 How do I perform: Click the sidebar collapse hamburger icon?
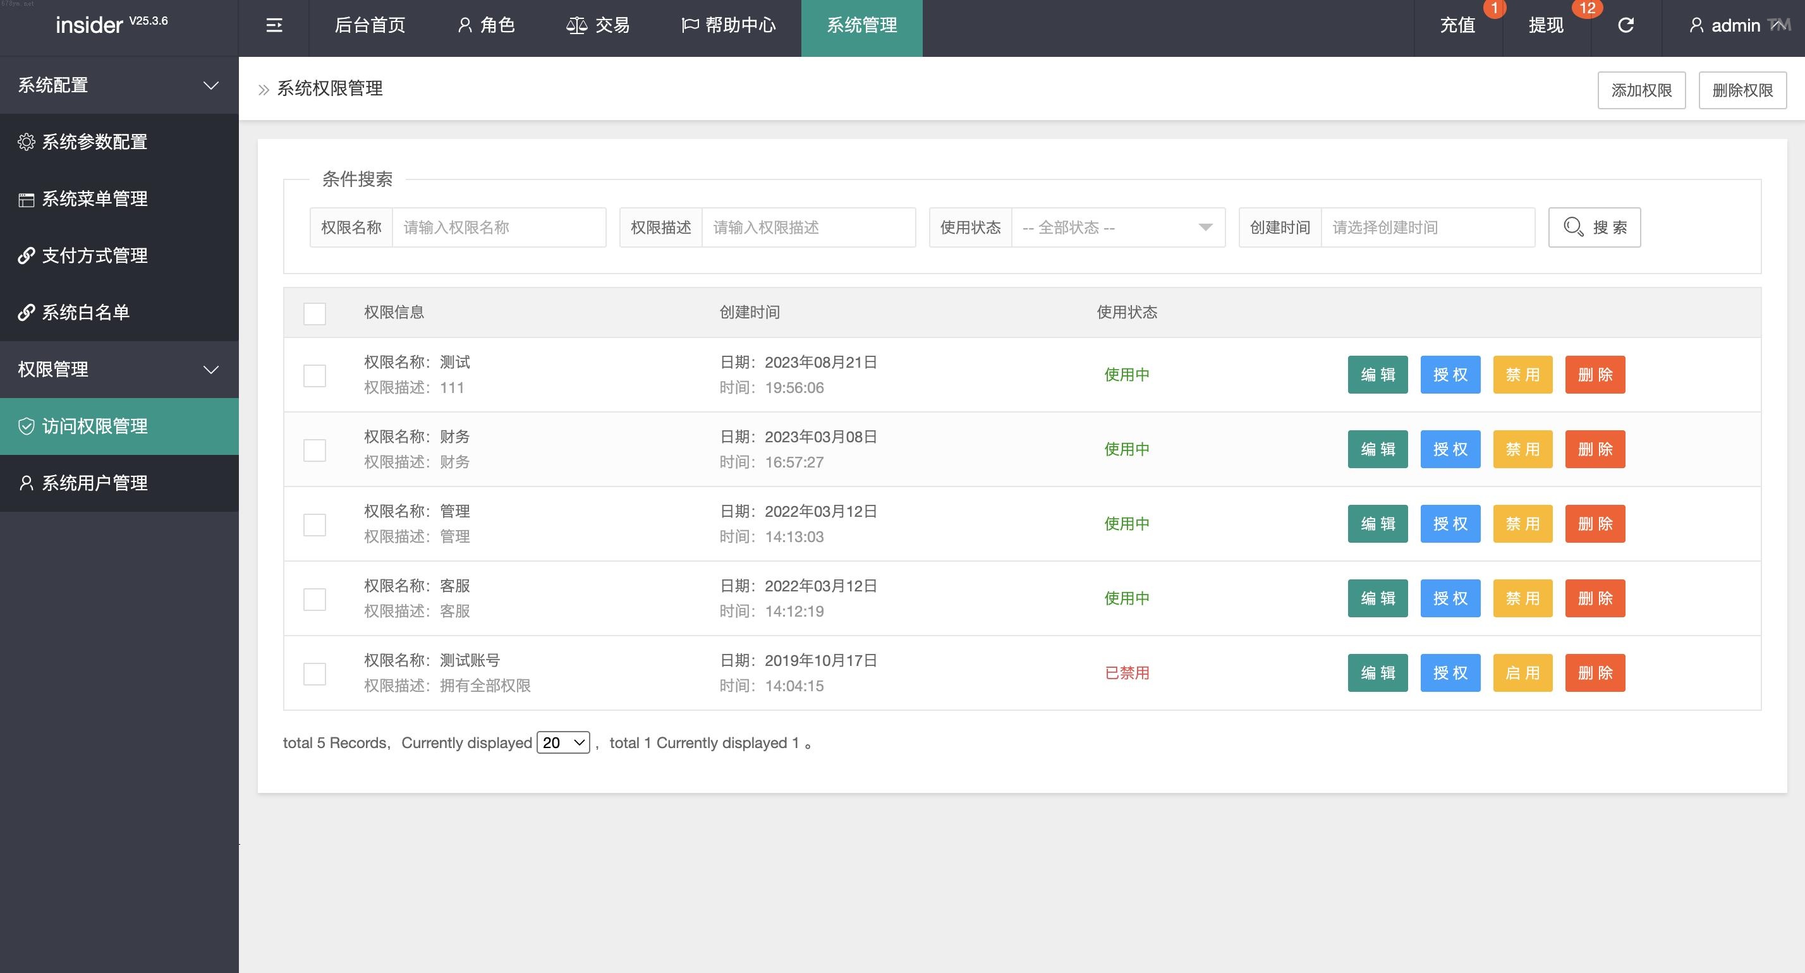274,26
